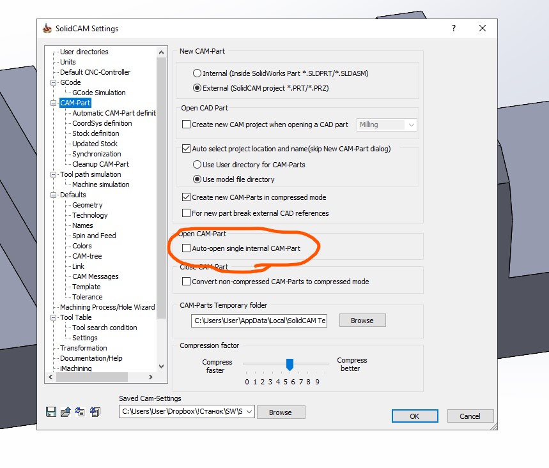
Task: Collapse the Tool Table tree node
Action: click(x=54, y=317)
